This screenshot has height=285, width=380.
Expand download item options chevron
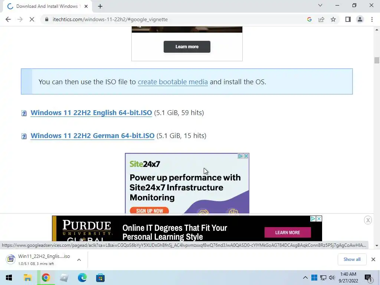point(79,260)
